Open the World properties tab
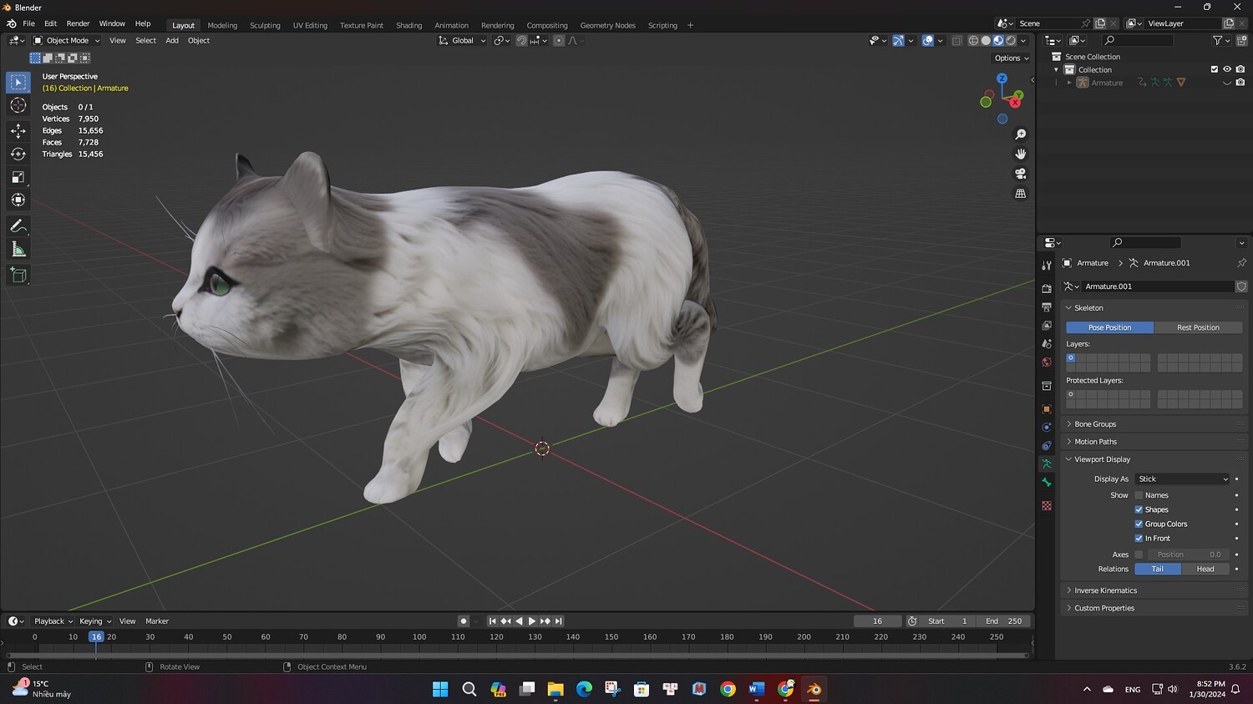 click(1047, 362)
